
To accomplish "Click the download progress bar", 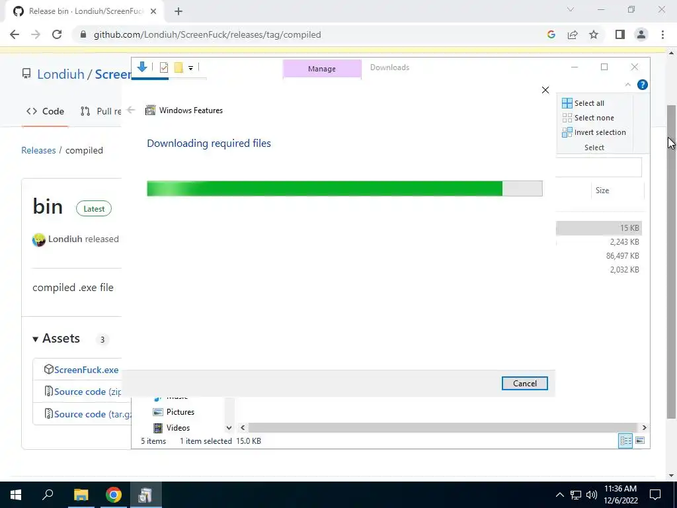I will click(x=344, y=189).
